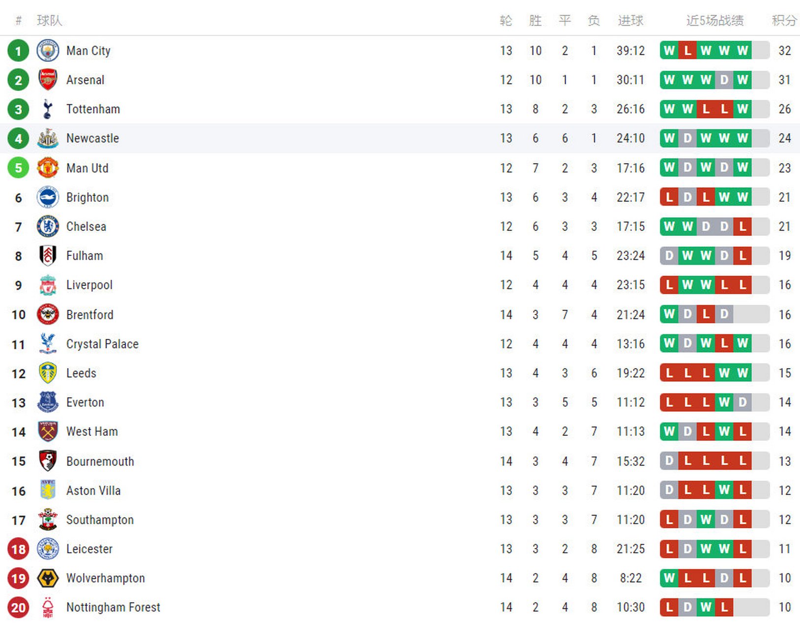
Task: Click the Leeds club crest
Action: pos(48,373)
